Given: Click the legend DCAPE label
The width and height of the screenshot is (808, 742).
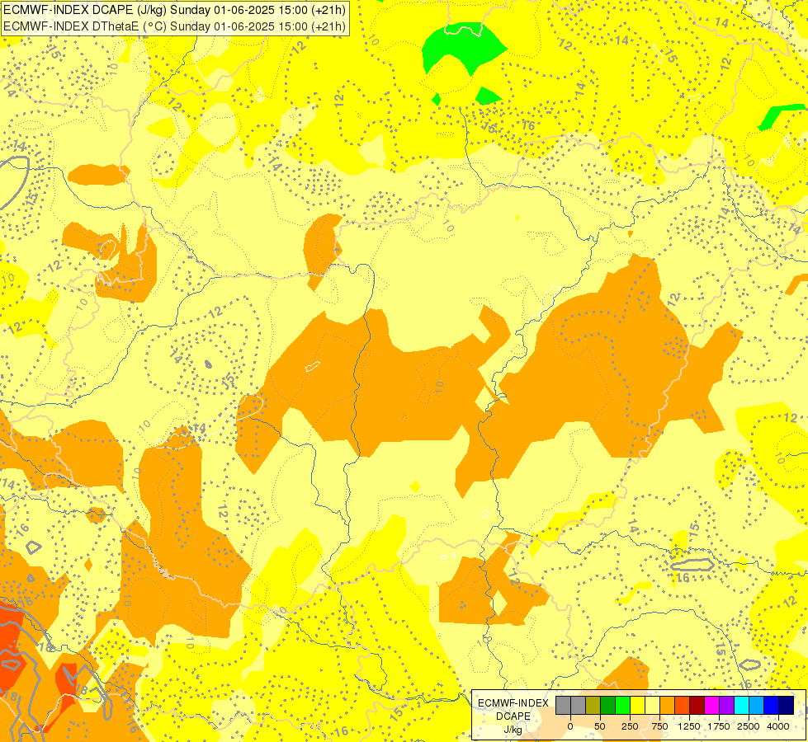Looking at the screenshot, I should coord(513,716).
